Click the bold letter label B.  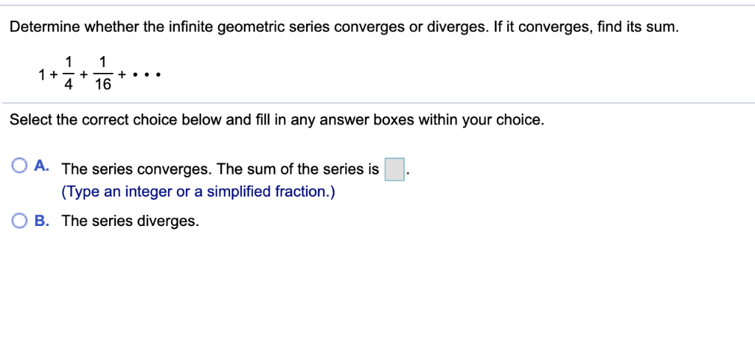[x=41, y=221]
